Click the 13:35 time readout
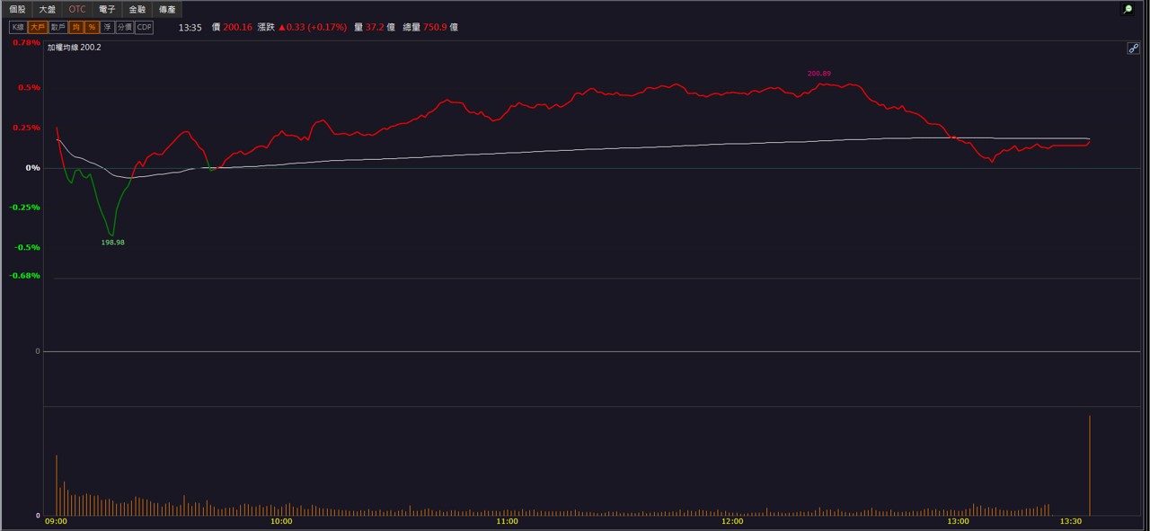The width and height of the screenshot is (1150, 531). (x=190, y=28)
